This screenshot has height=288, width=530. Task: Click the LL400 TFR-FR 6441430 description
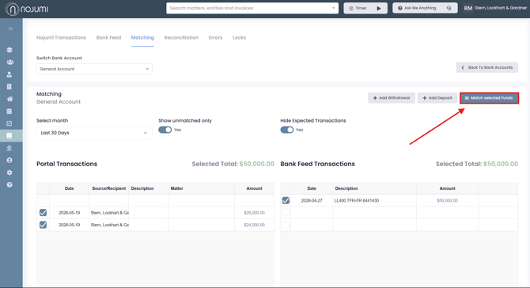(x=357, y=201)
